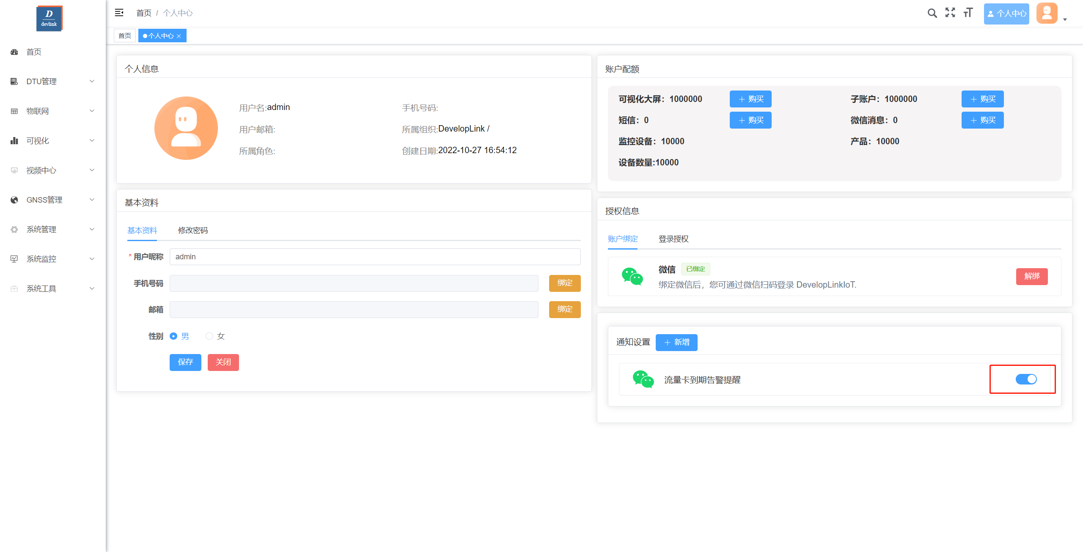1083x552 pixels.
Task: Select the 女 gender radio button
Action: [x=209, y=336]
